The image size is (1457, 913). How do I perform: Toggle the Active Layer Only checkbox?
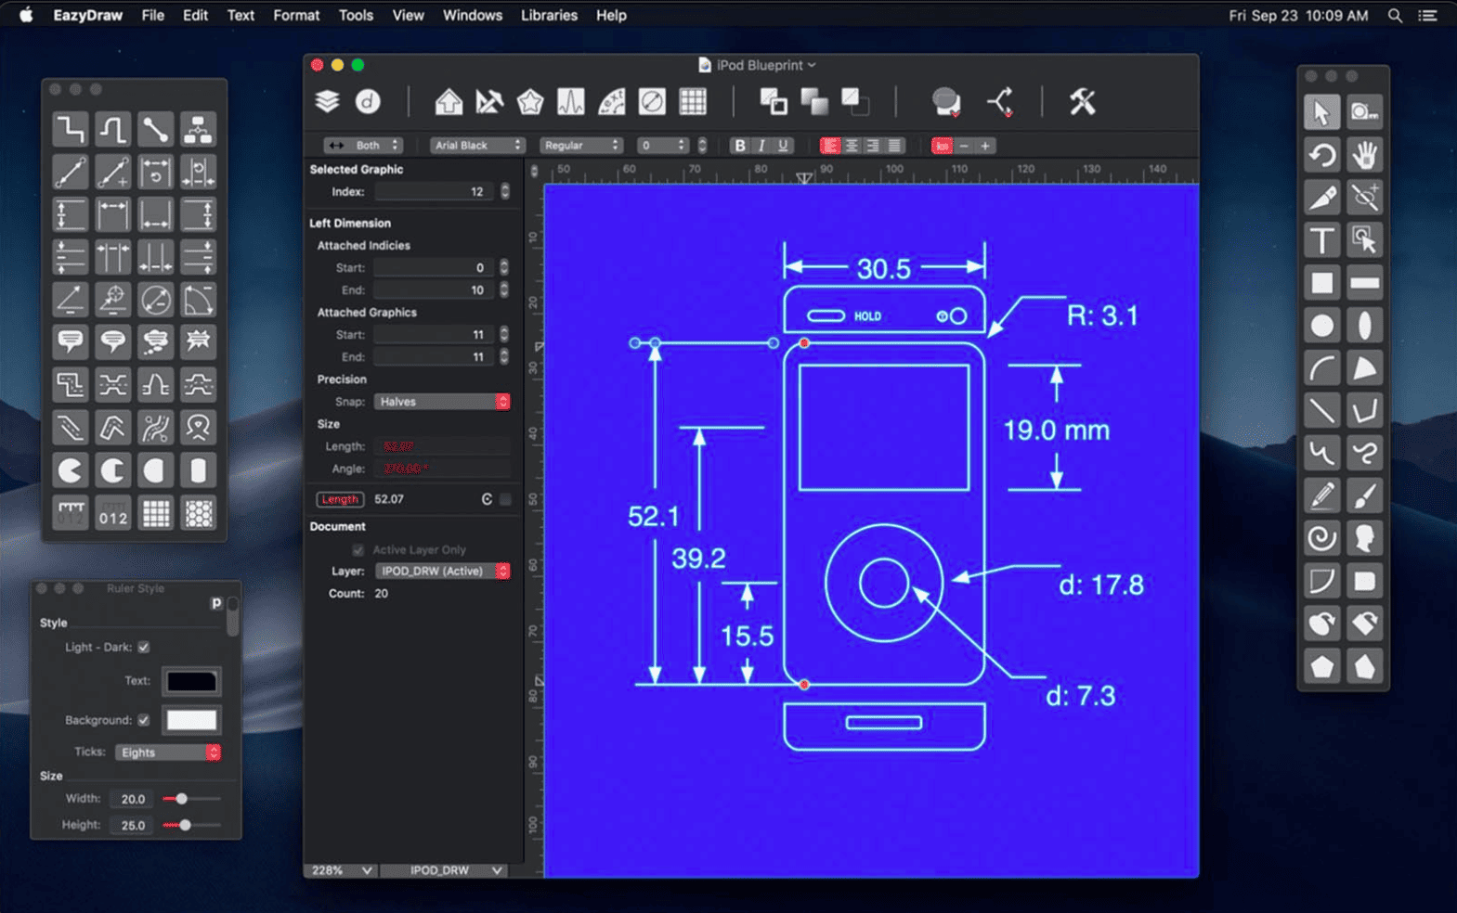(358, 550)
